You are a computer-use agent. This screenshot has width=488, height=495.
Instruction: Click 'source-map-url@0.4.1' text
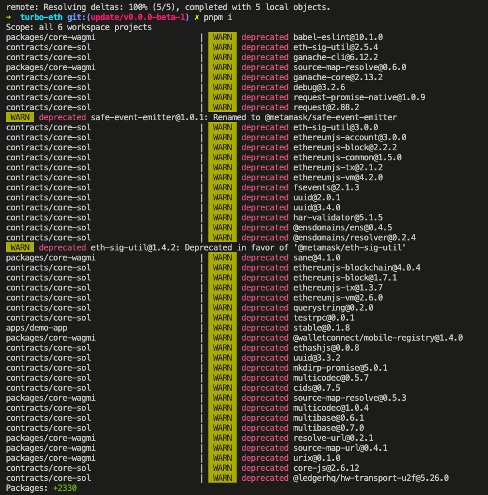(340, 448)
